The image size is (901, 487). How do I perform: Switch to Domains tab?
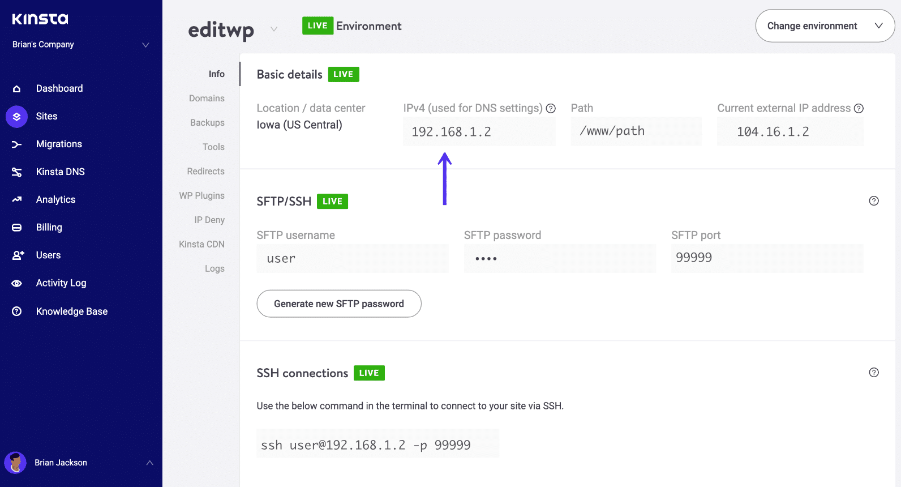click(207, 99)
